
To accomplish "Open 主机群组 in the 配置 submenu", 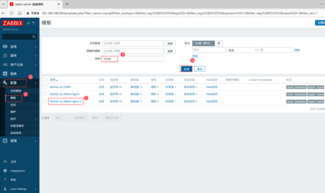I will (16, 91).
